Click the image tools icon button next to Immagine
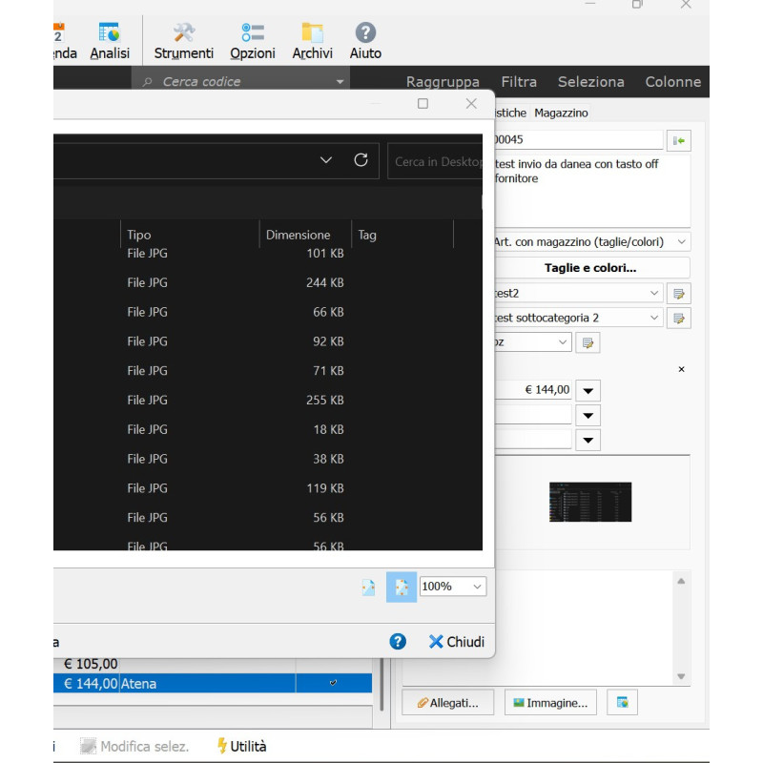Image resolution: width=763 pixels, height=763 pixels. (623, 702)
